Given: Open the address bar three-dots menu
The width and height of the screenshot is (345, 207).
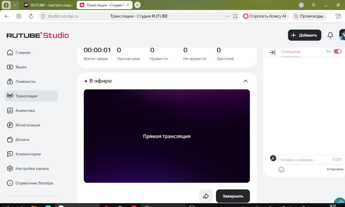Looking at the screenshot, I should click(227, 16).
